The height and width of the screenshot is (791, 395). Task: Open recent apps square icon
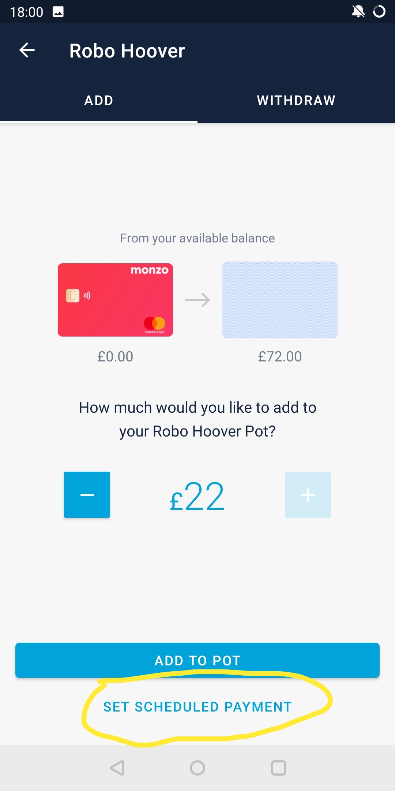[x=278, y=768]
